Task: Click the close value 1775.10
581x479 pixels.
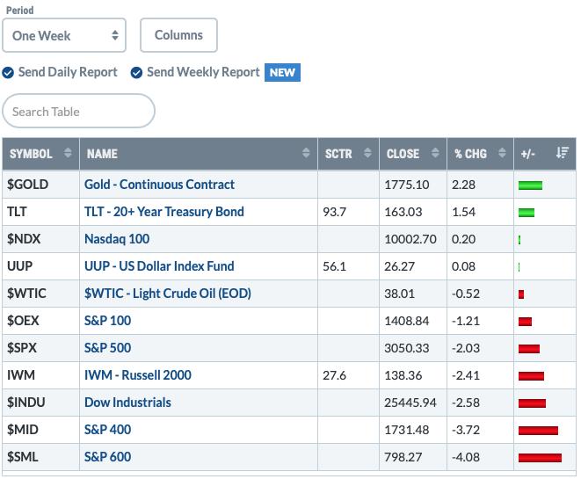Action: pyautogui.click(x=406, y=185)
